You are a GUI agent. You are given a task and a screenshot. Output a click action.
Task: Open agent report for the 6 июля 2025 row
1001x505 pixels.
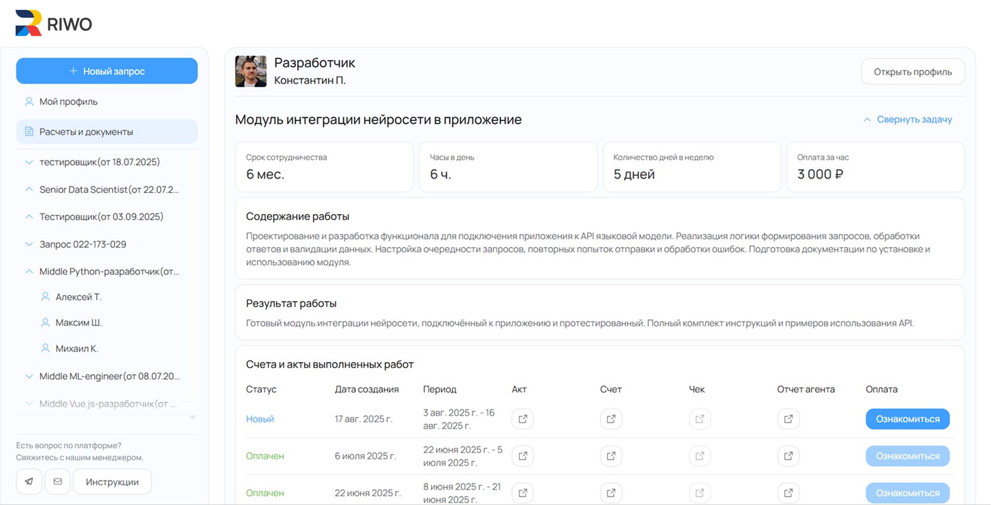click(788, 456)
